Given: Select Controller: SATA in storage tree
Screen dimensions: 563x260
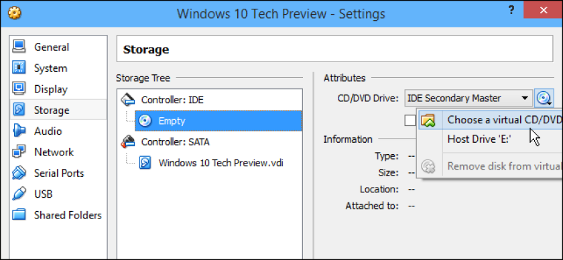Looking at the screenshot, I should 175,142.
